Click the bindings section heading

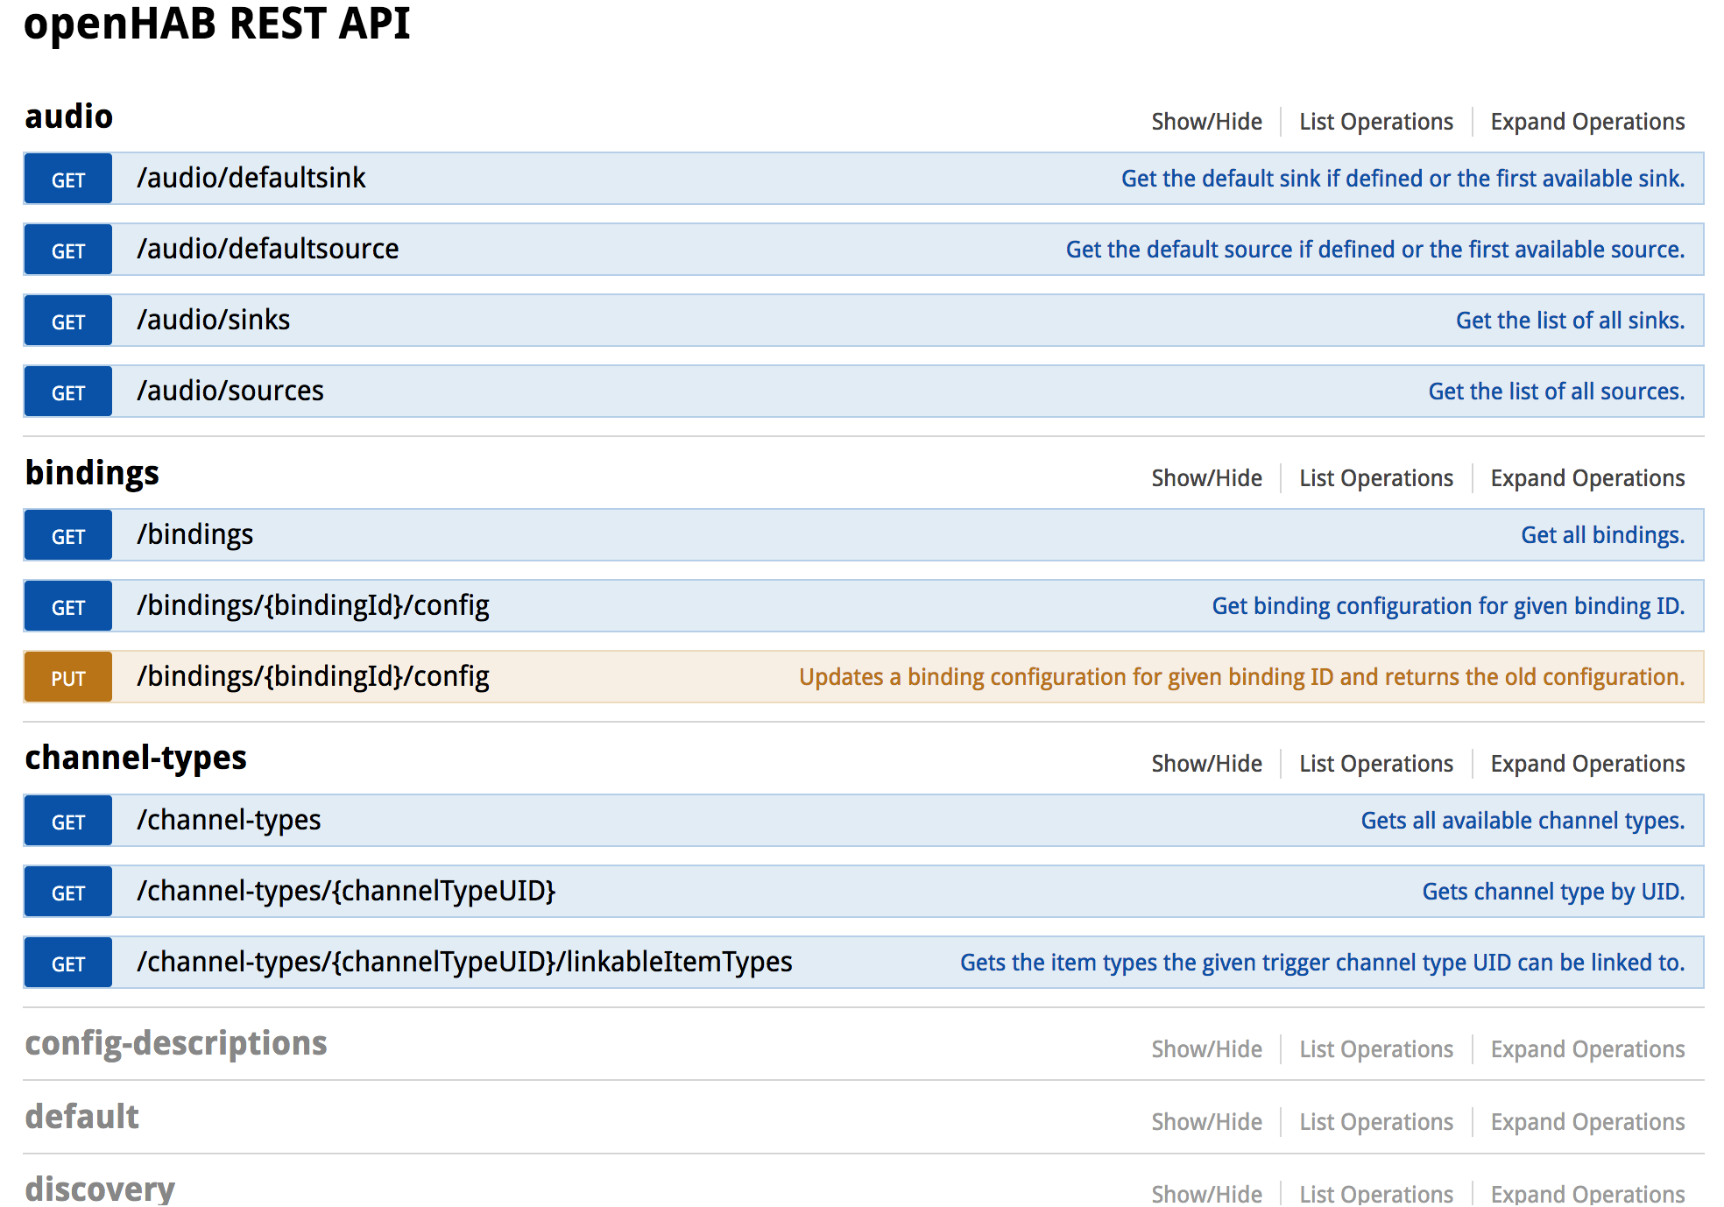pyautogui.click(x=92, y=473)
